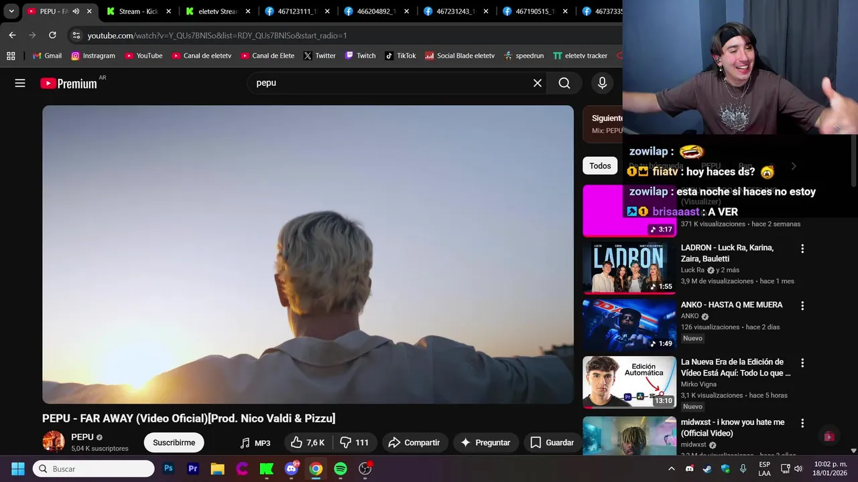The width and height of the screenshot is (858, 482).
Task: Open the Kick app in taskbar
Action: [x=267, y=469]
